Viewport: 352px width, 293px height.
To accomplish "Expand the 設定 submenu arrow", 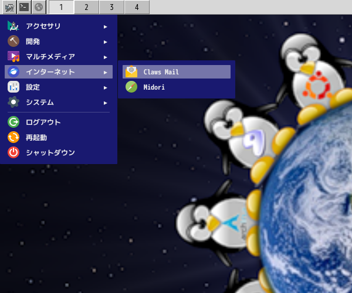I will 105,88.
